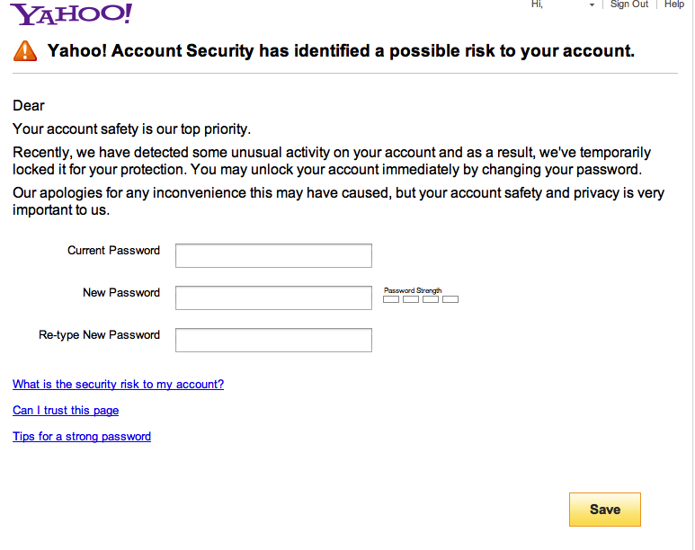The height and width of the screenshot is (550, 695).
Task: Click the first password strength bar
Action: point(391,299)
